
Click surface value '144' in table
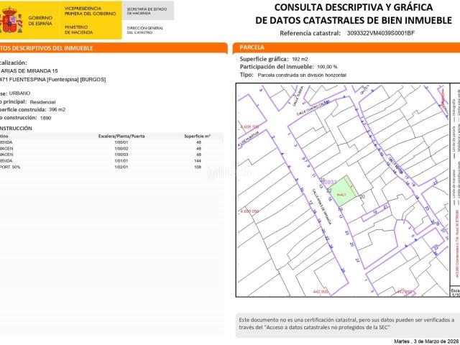pyautogui.click(x=198, y=161)
